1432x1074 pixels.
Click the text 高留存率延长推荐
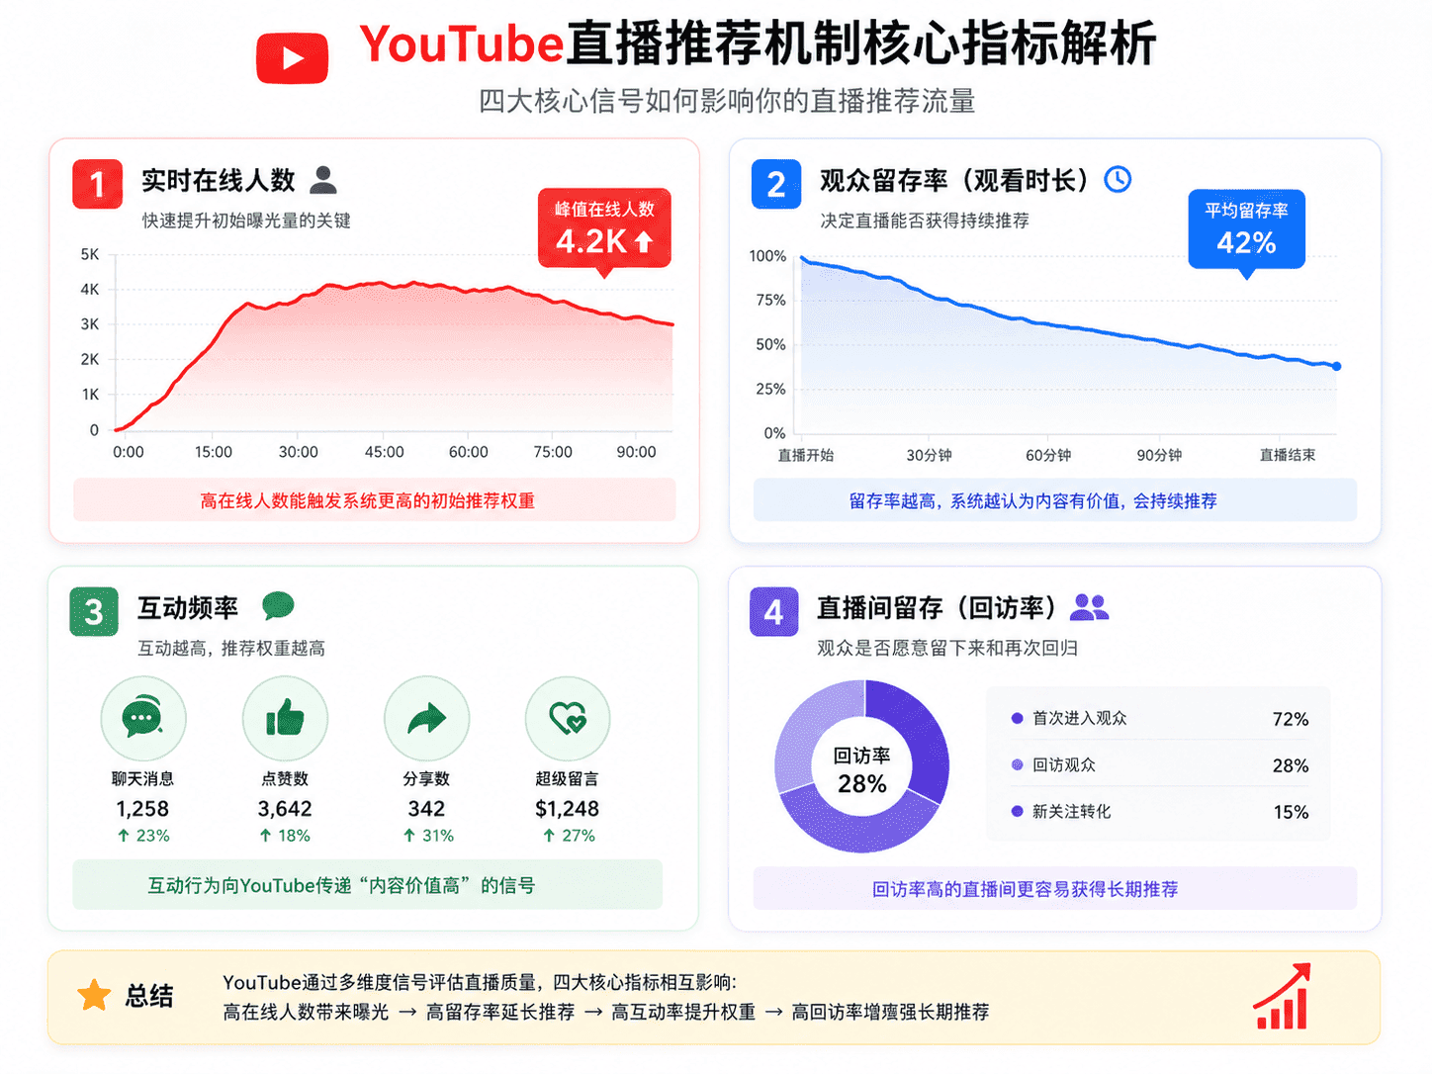tap(500, 1013)
